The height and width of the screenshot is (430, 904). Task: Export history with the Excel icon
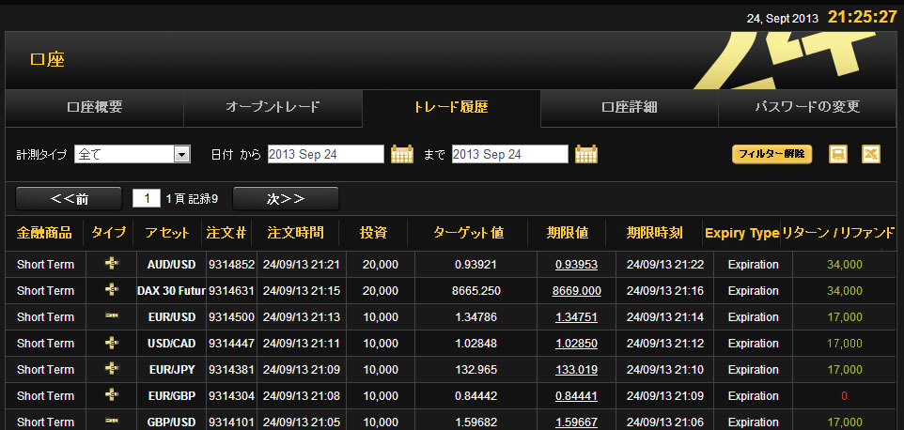[x=871, y=154]
